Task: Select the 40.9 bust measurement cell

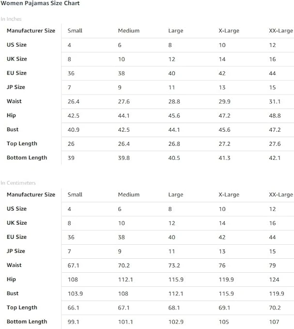Action: point(74,129)
